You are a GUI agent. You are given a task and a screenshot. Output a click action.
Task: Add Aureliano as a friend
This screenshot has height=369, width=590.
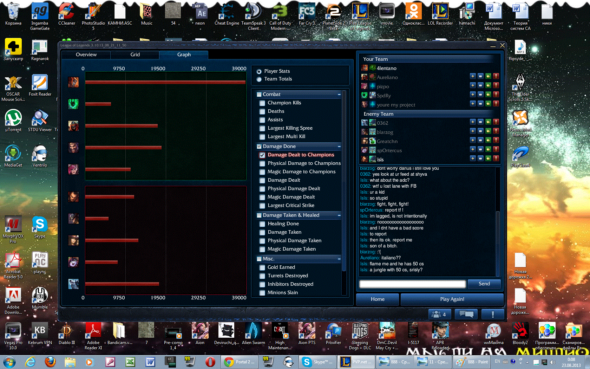pos(473,76)
